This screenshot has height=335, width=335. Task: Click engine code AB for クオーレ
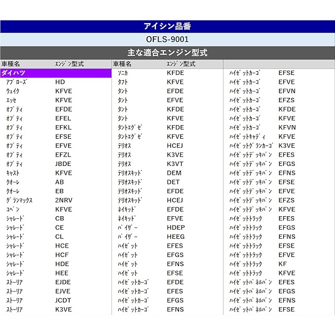(59, 182)
